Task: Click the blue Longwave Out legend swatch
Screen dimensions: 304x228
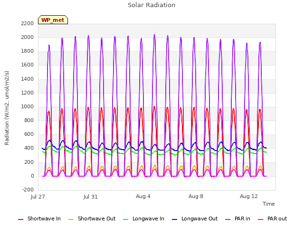Action: coord(174,219)
